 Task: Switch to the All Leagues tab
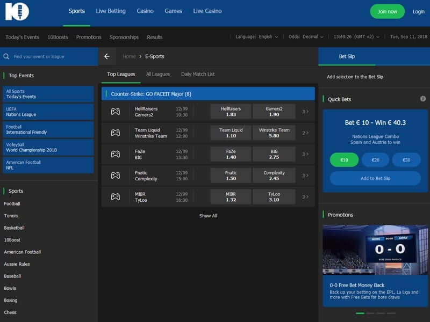(x=158, y=74)
